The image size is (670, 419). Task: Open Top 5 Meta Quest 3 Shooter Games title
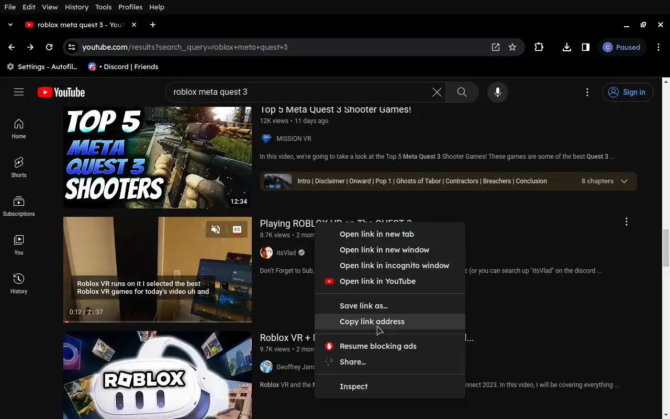[336, 109]
